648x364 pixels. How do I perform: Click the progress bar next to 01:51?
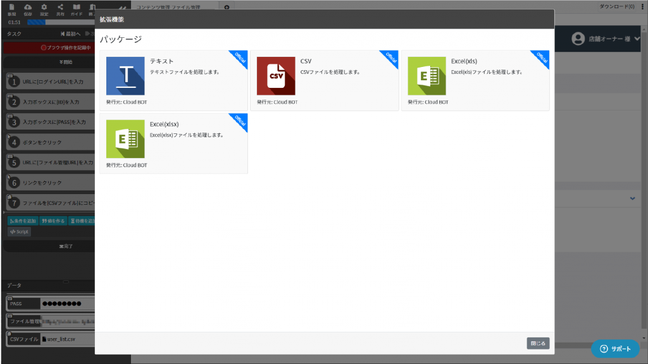pyautogui.click(x=61, y=22)
